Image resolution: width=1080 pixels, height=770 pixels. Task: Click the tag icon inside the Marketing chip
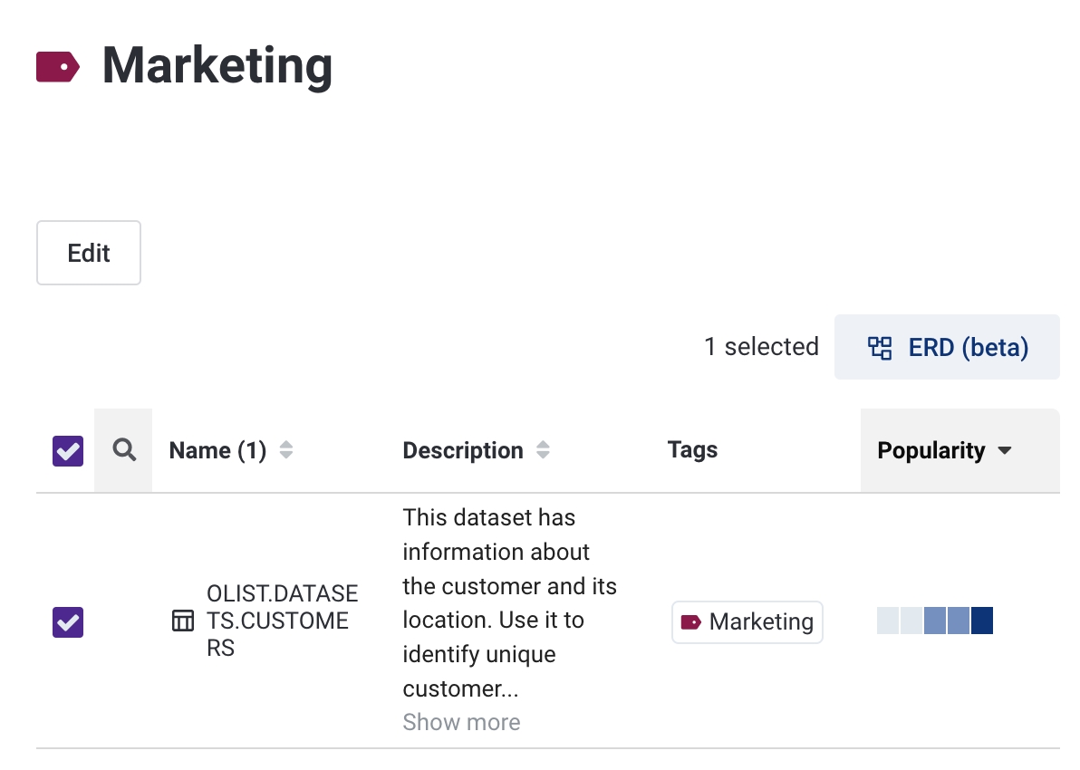pyautogui.click(x=691, y=621)
